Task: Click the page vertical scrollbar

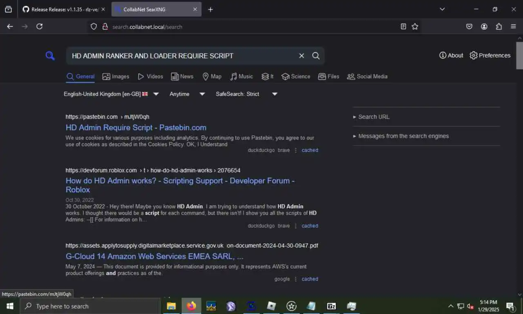Action: tap(519, 55)
